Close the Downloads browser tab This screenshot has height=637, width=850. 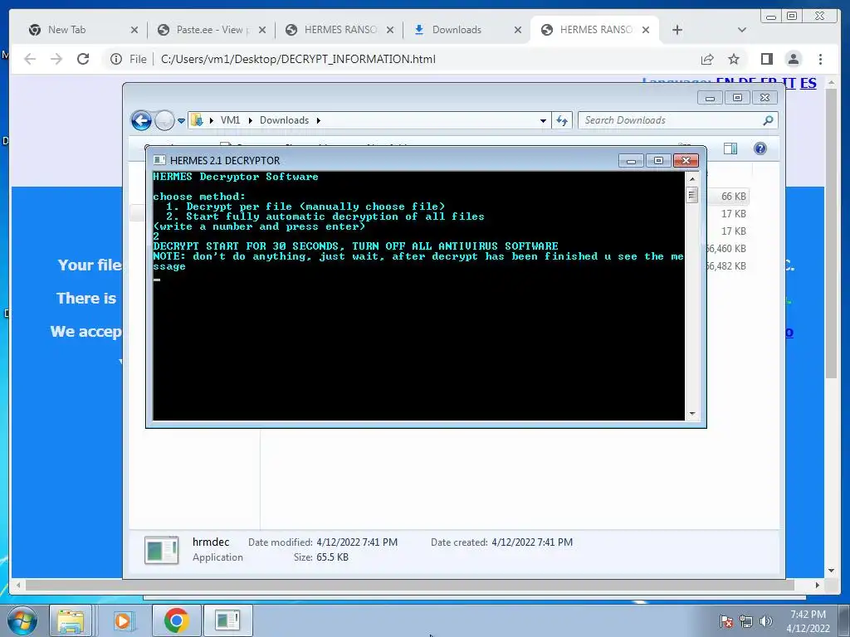click(x=518, y=30)
